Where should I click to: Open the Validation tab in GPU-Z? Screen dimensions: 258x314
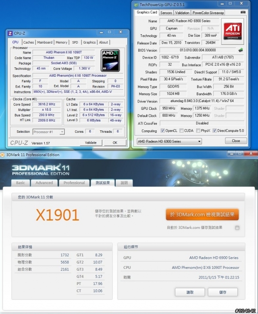[182, 13]
